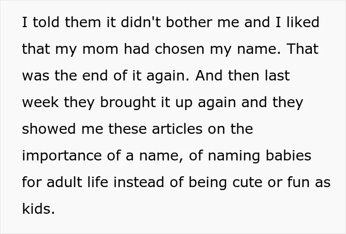Click the word "instead"

[139, 182]
